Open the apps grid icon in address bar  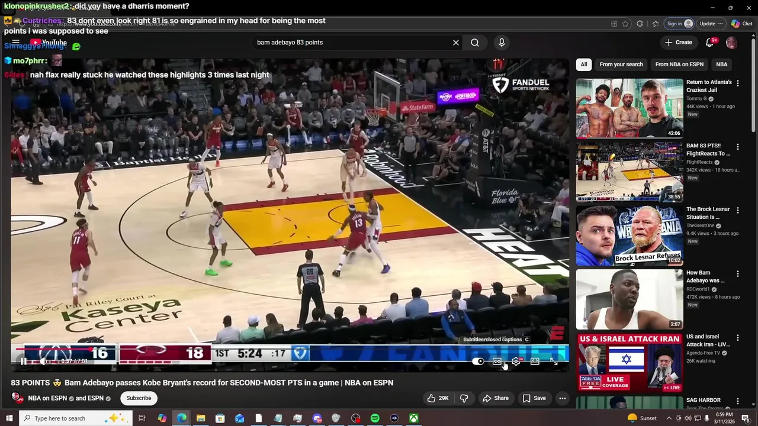tap(614, 24)
